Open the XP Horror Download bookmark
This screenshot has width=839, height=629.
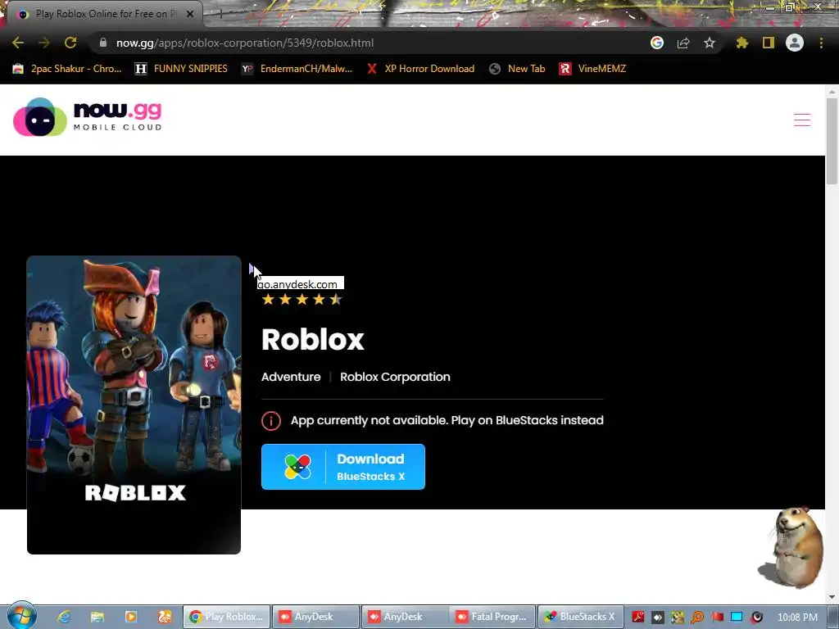(x=420, y=69)
